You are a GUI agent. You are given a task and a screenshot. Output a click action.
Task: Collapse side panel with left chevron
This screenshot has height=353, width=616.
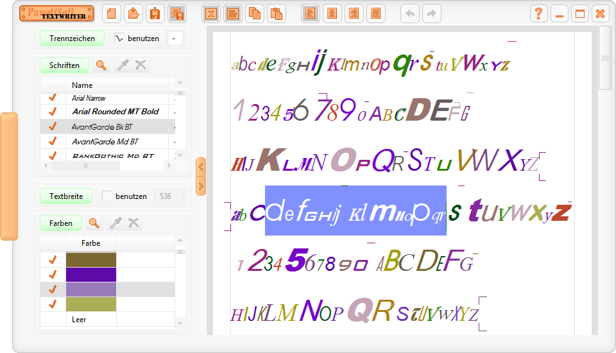pyautogui.click(x=201, y=167)
